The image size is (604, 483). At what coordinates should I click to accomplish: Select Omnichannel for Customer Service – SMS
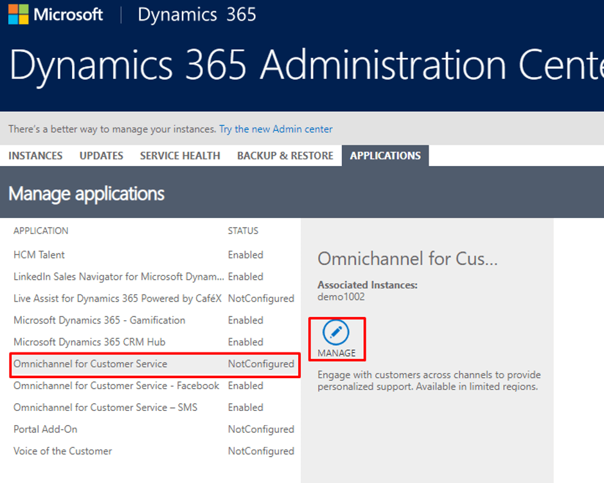coord(105,408)
